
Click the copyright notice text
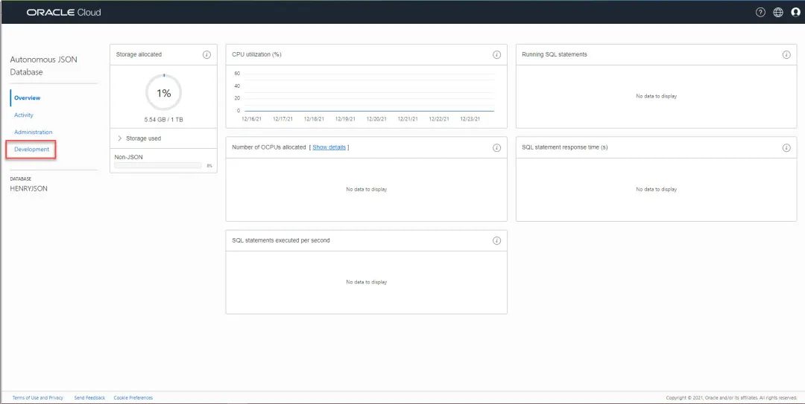[731, 398]
